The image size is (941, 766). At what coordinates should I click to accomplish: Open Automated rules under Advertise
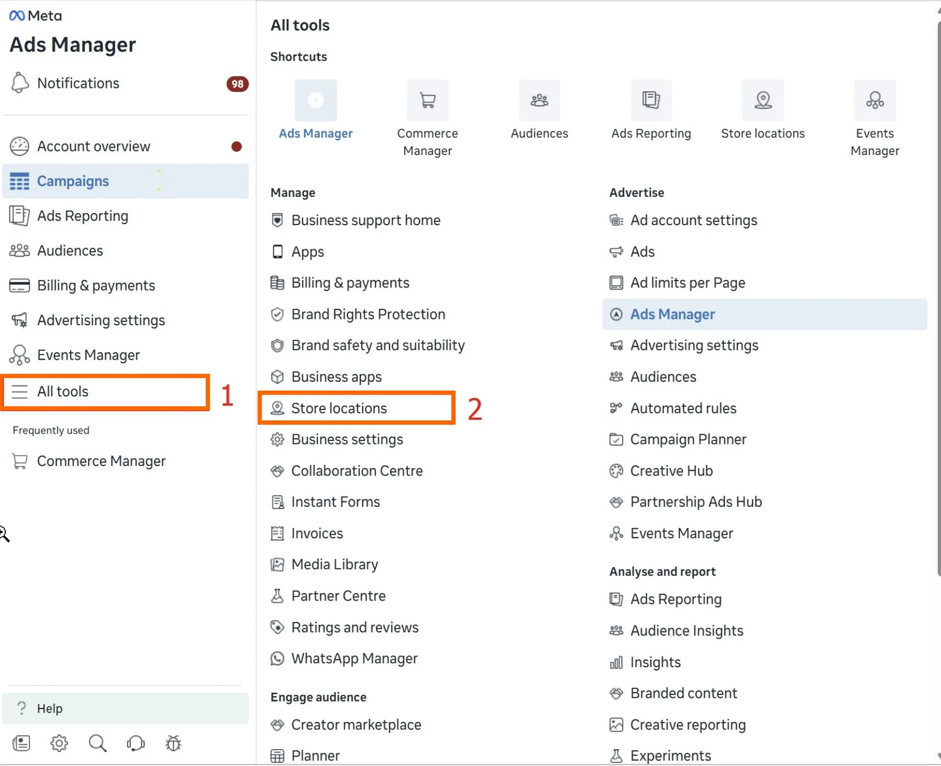pyautogui.click(x=683, y=408)
